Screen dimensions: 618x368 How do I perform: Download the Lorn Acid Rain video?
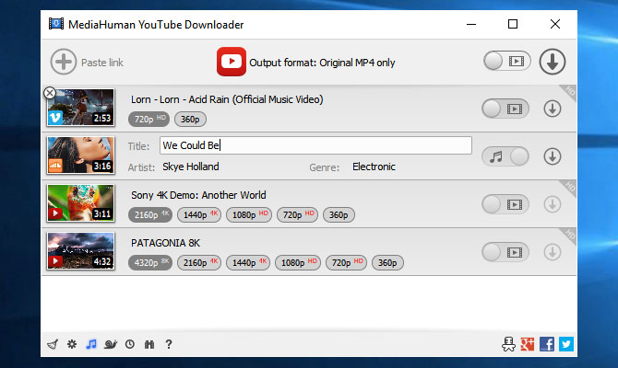(553, 109)
